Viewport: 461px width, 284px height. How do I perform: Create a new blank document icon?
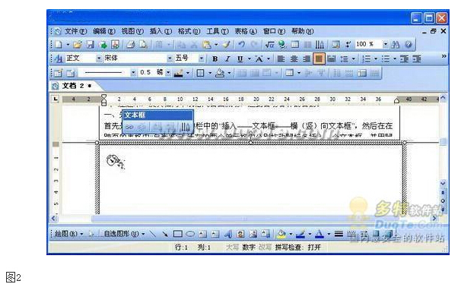coord(59,45)
